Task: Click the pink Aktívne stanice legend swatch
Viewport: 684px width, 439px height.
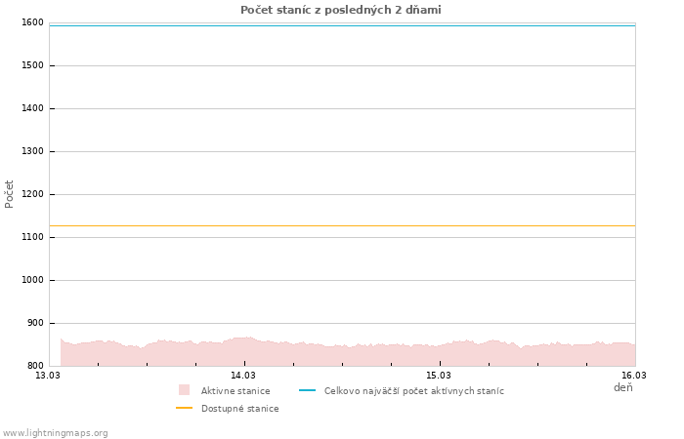Action: tap(184, 390)
